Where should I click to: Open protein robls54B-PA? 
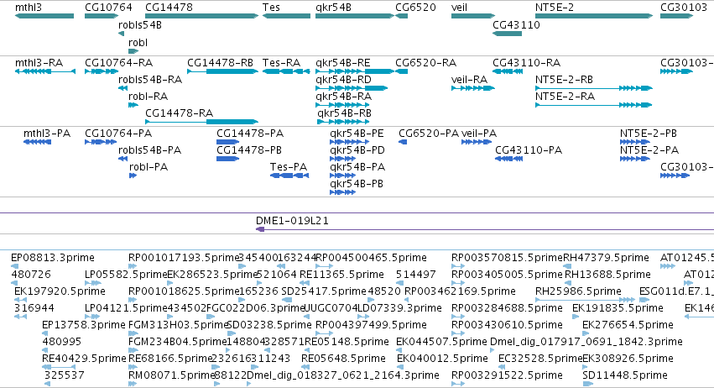click(123, 159)
